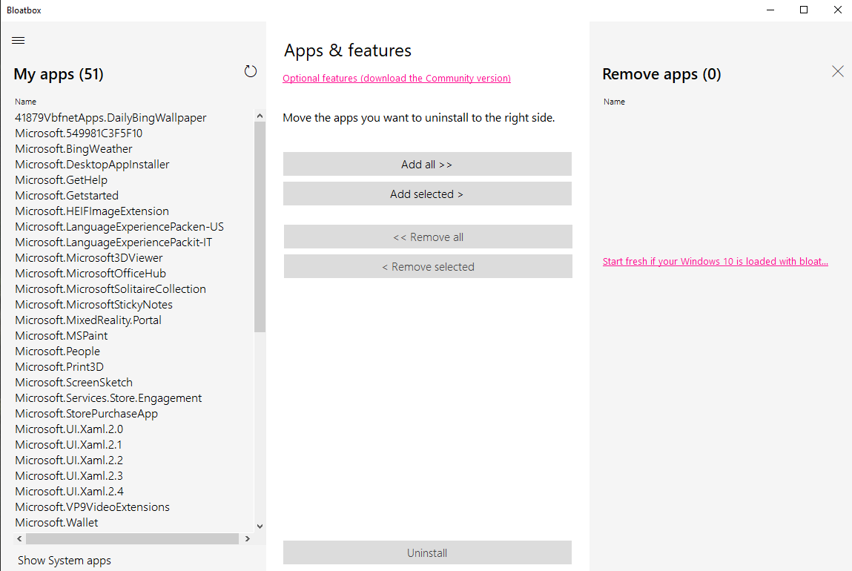Select Microsoft.Services.Store.Engagement entry
852x571 pixels.
[x=109, y=398]
